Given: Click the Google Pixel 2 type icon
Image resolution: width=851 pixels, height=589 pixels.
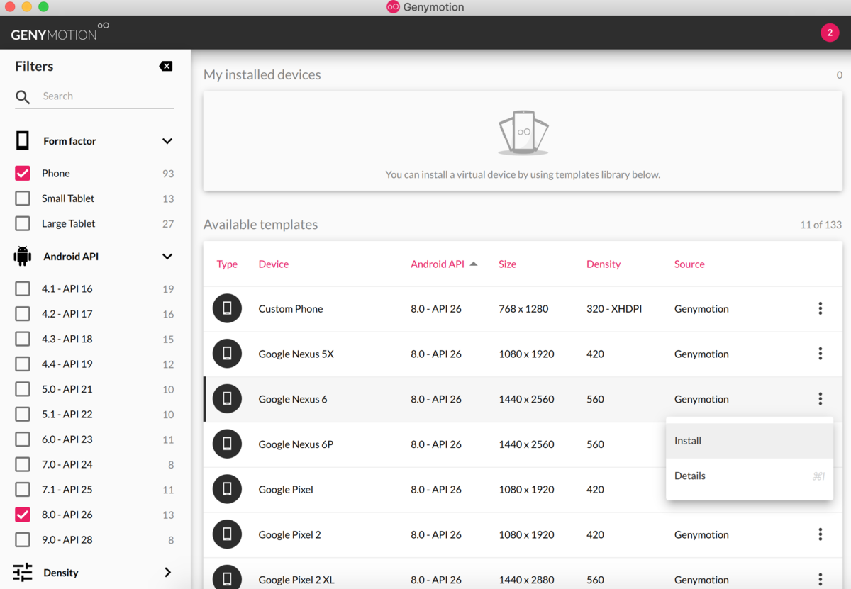Looking at the screenshot, I should (227, 534).
